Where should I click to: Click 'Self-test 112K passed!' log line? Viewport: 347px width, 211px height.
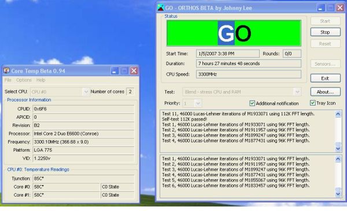tap(184, 119)
